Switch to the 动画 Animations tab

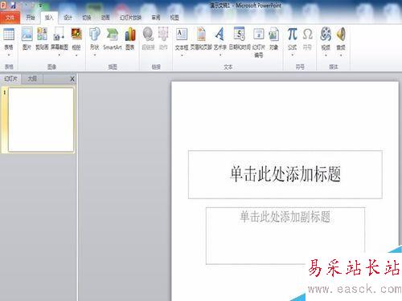click(105, 18)
